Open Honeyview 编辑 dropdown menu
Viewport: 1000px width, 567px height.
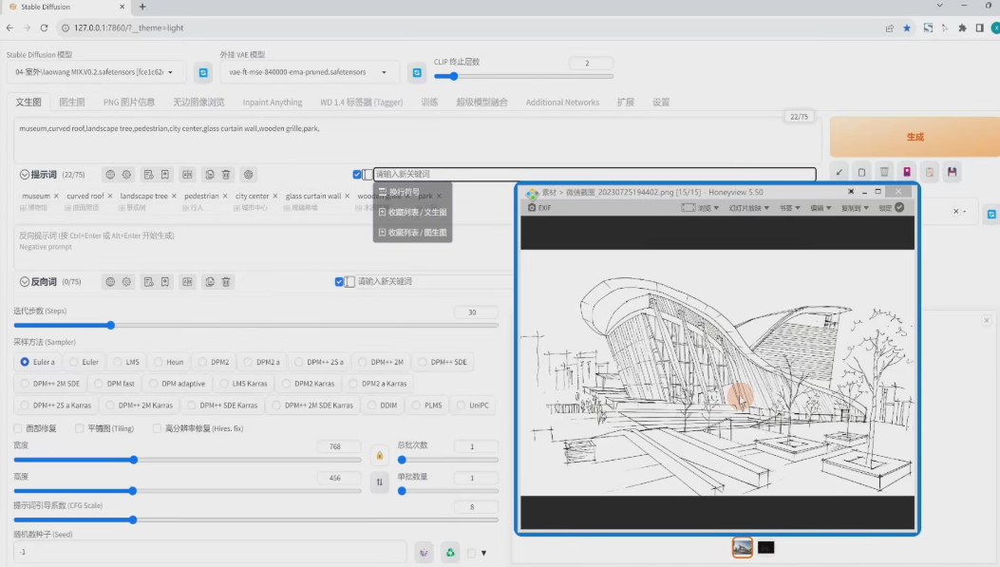[821, 208]
